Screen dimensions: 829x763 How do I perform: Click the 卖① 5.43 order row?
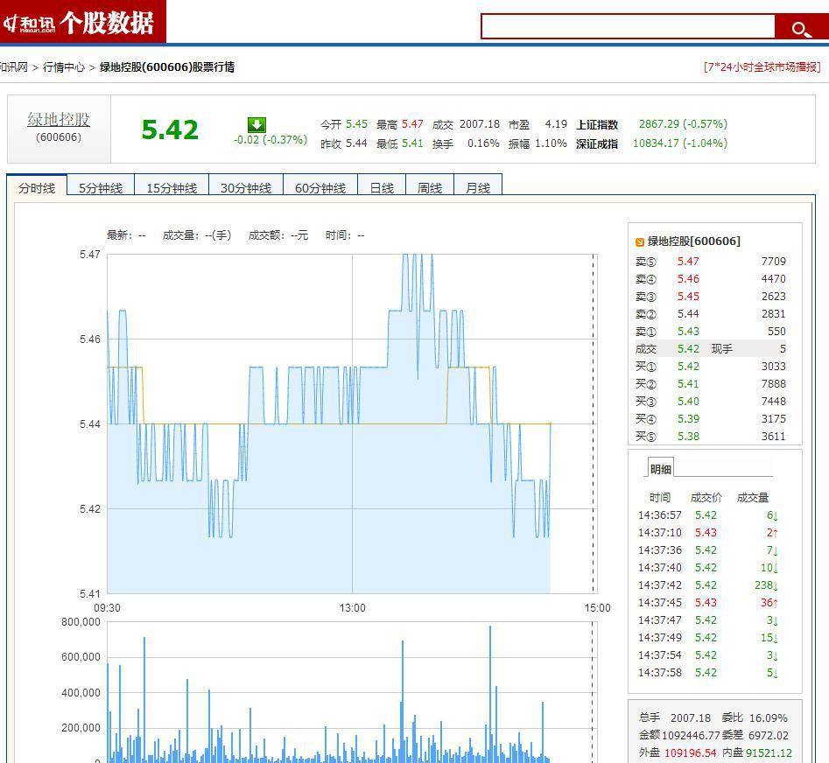coord(711,332)
